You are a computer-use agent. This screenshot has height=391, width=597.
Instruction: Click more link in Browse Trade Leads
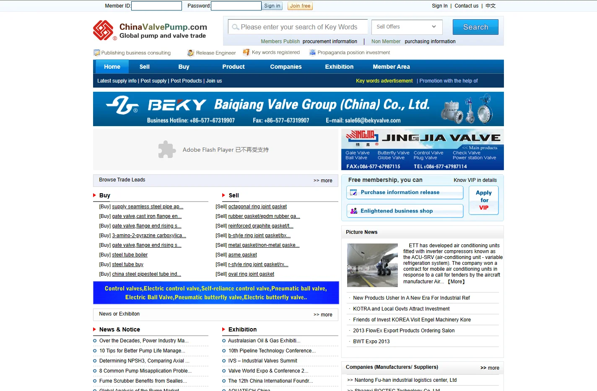click(x=323, y=181)
